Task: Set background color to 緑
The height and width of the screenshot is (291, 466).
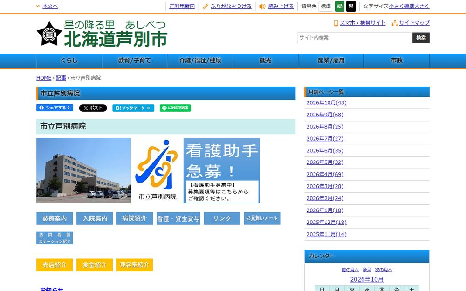Action: [x=339, y=6]
